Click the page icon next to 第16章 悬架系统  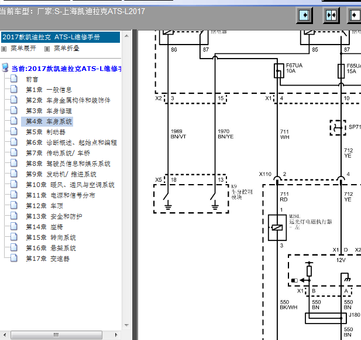(x=14, y=247)
